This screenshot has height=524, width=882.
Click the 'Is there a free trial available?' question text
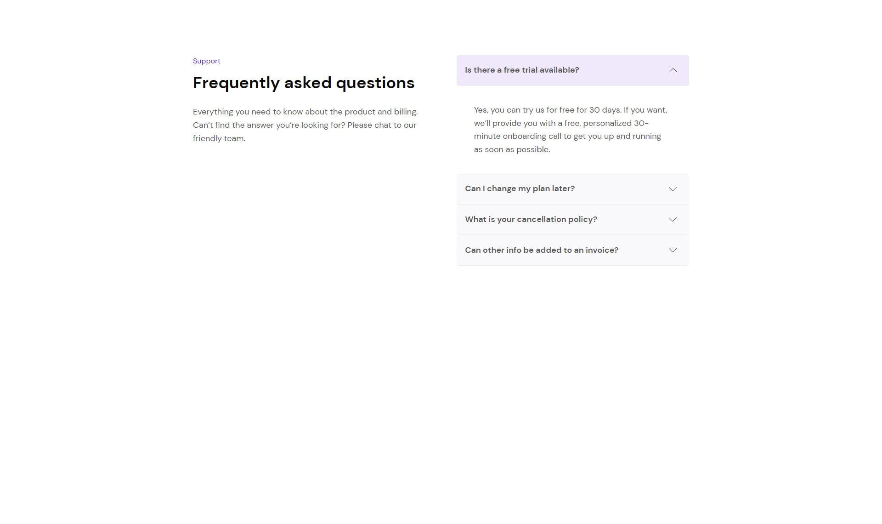click(522, 70)
